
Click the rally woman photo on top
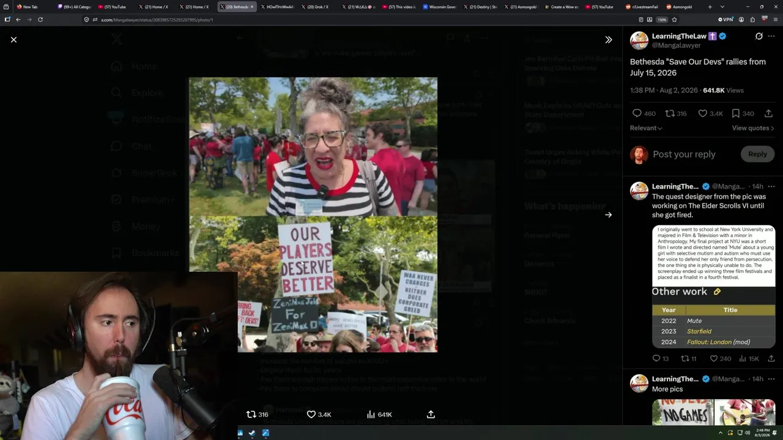click(313, 147)
